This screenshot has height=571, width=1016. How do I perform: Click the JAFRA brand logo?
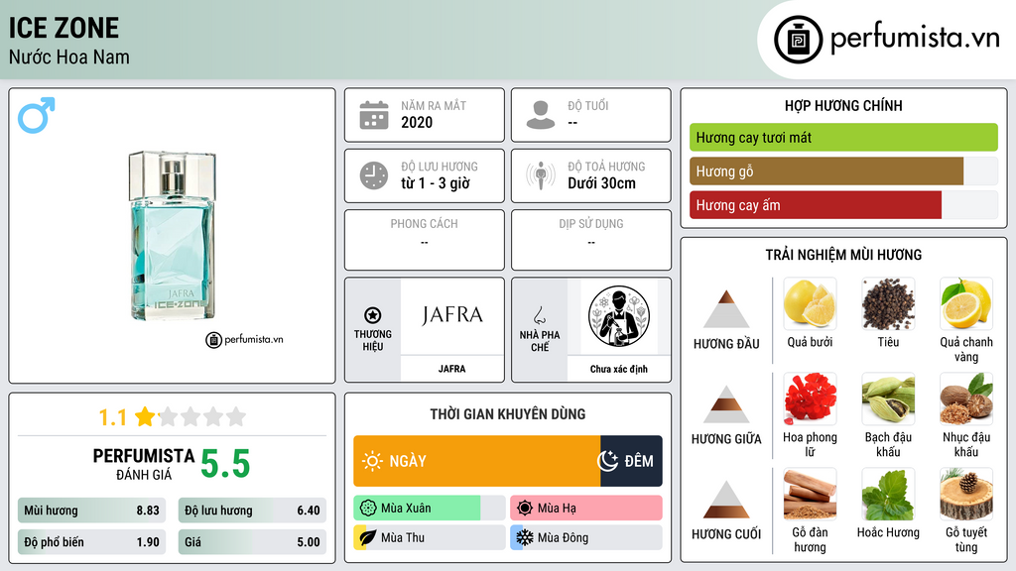(x=452, y=315)
